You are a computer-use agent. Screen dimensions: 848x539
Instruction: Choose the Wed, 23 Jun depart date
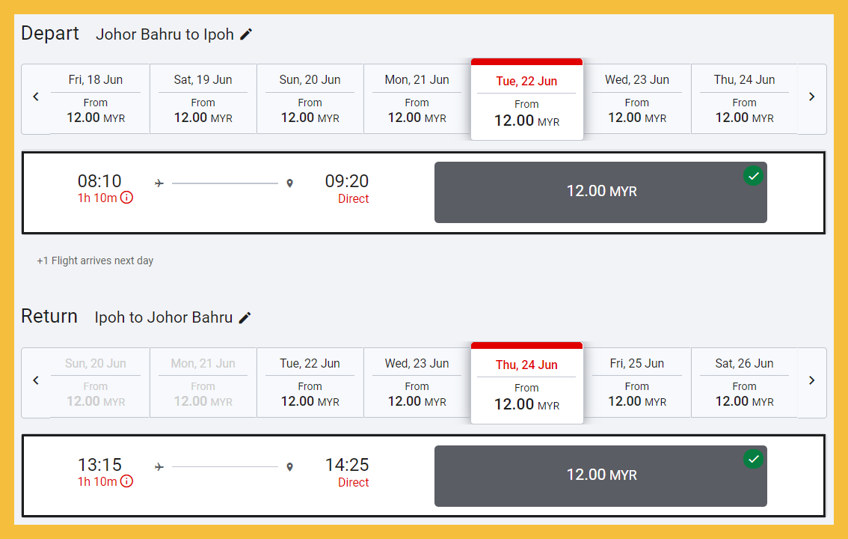pos(637,99)
